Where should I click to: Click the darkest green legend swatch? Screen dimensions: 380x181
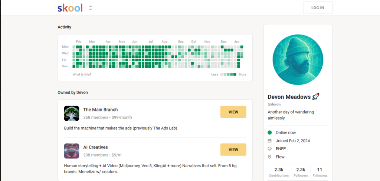click(235, 74)
